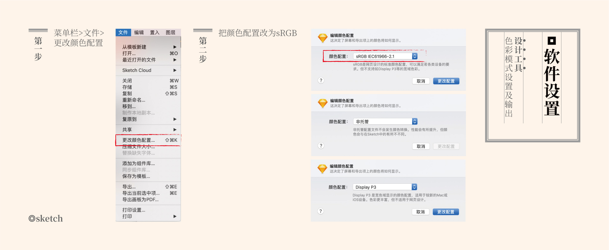Viewport: 609px width, 250px height.
Task: Choose 打印设置… in the menu
Action: point(148,210)
